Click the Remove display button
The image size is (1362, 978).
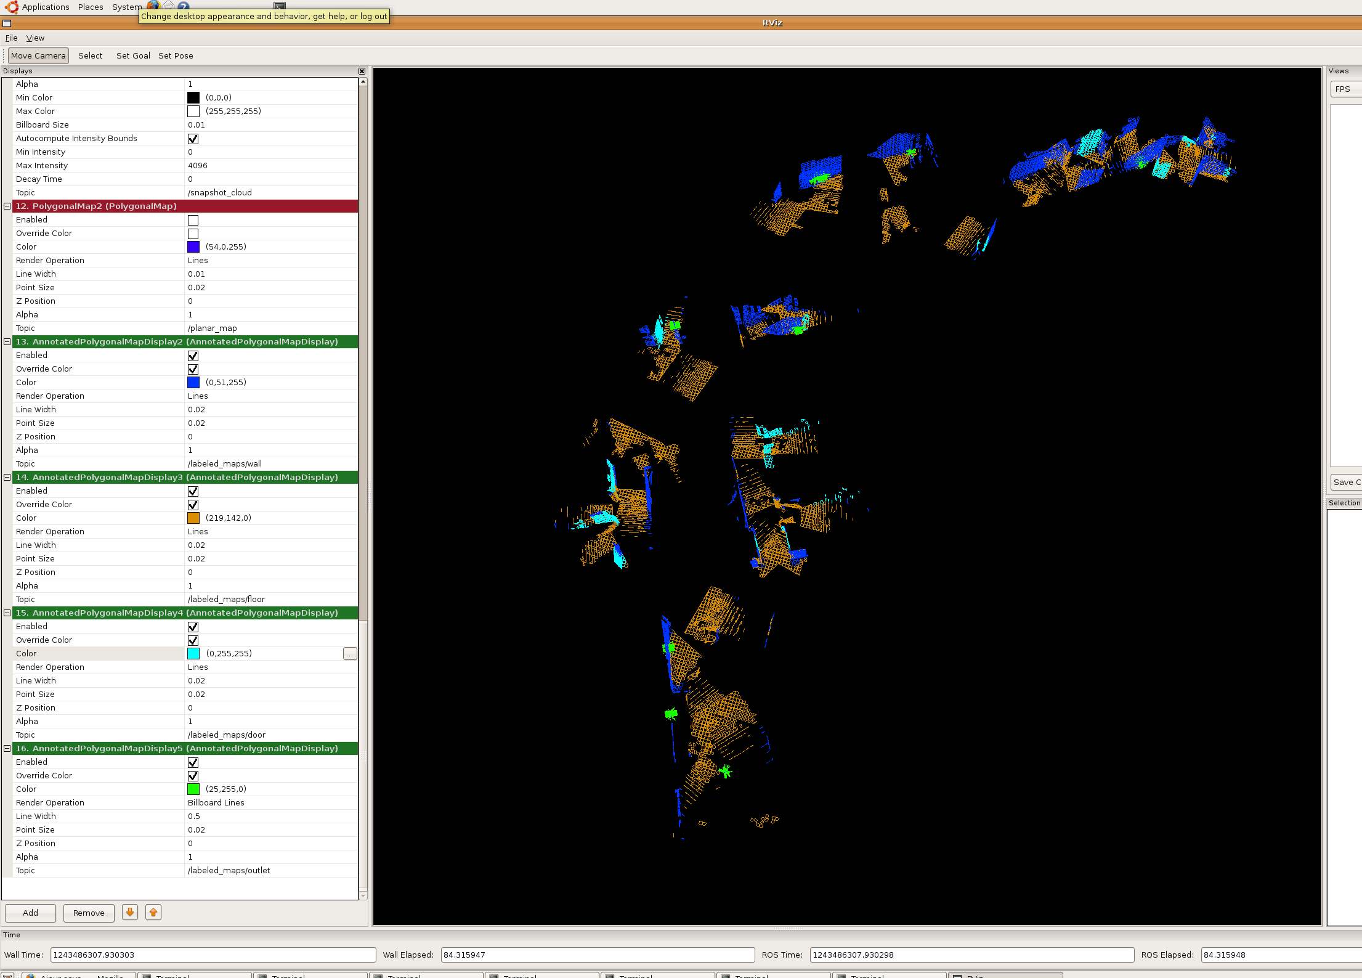[89, 913]
